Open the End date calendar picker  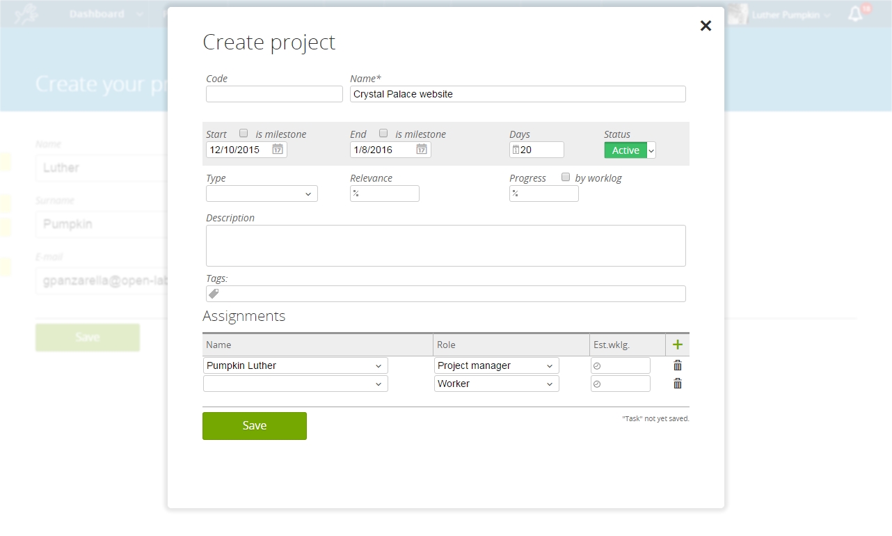click(x=422, y=149)
